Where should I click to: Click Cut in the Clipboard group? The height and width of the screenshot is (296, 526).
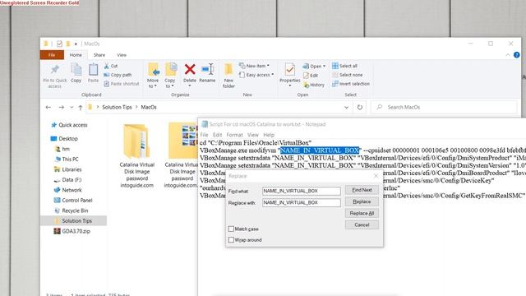coord(111,66)
